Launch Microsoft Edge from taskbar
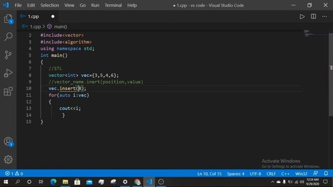This screenshot has height=187, width=333. (x=53, y=182)
